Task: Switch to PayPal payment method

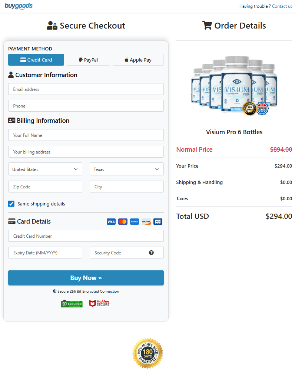Action: tap(88, 60)
